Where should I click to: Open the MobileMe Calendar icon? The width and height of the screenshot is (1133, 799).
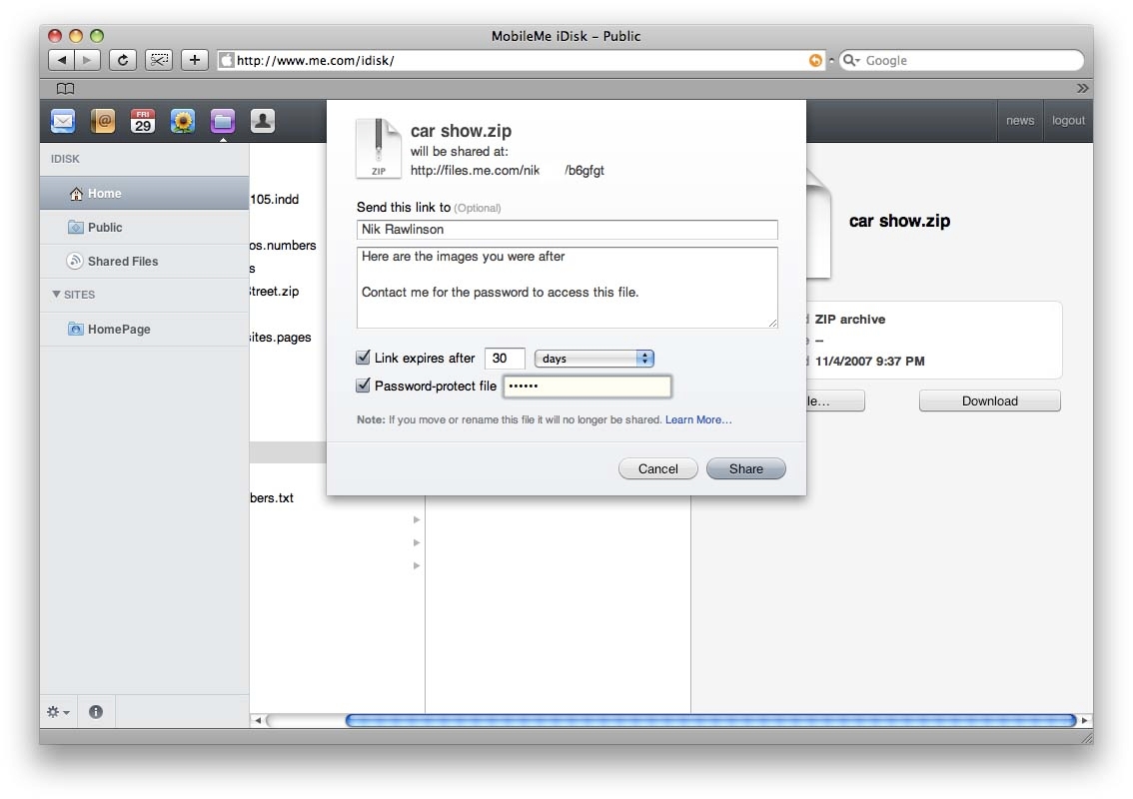[x=143, y=121]
